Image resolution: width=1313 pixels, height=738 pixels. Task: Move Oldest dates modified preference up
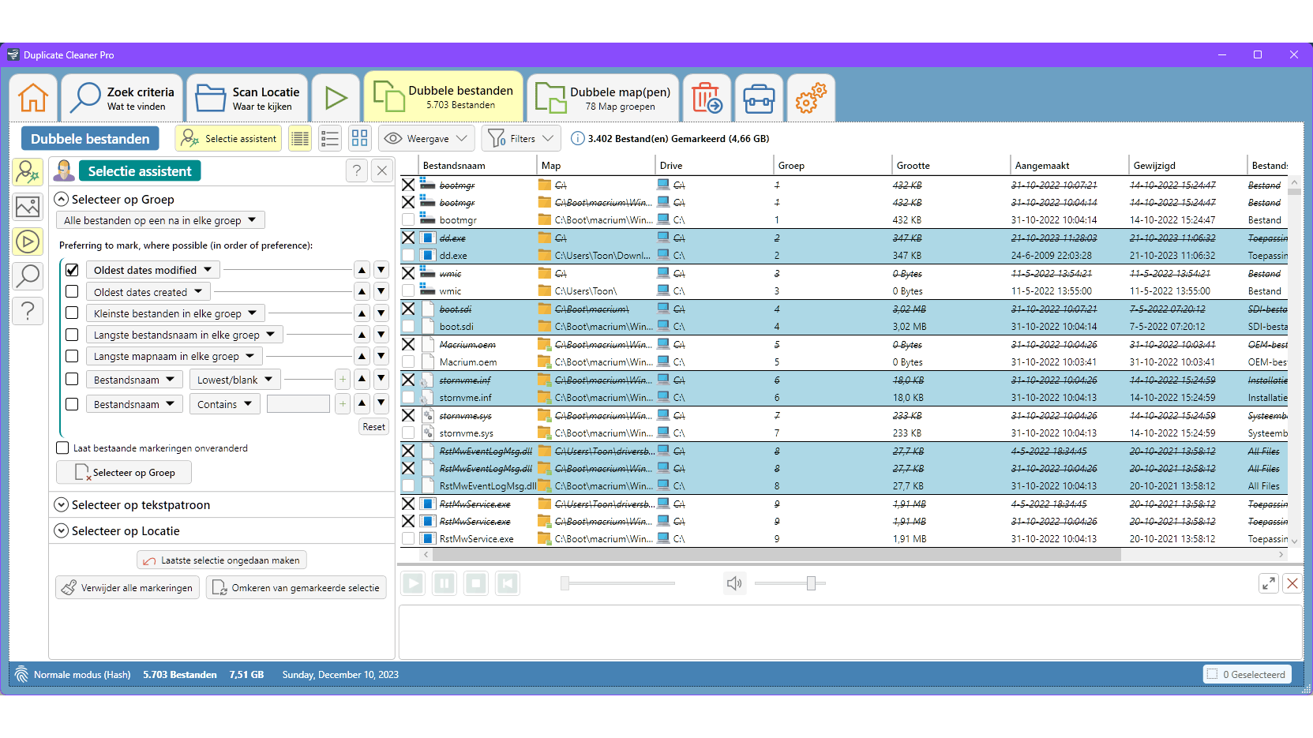(x=362, y=270)
